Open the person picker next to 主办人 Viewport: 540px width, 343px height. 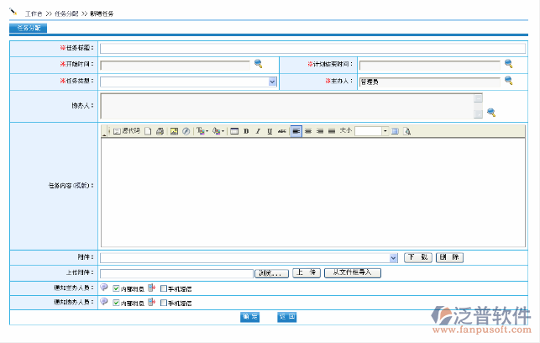click(x=508, y=81)
